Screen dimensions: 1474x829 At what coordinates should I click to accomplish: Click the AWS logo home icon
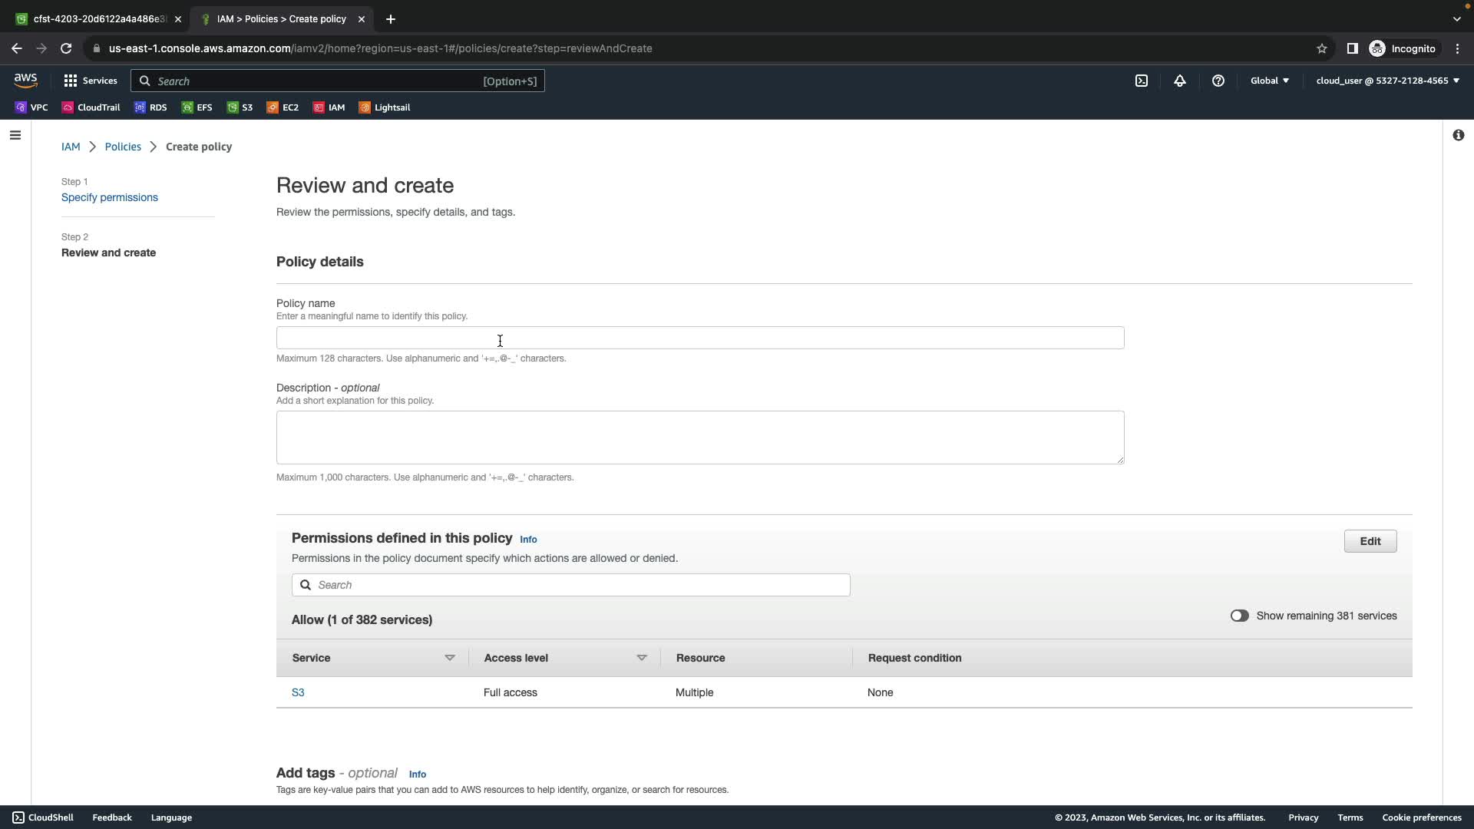pyautogui.click(x=25, y=81)
